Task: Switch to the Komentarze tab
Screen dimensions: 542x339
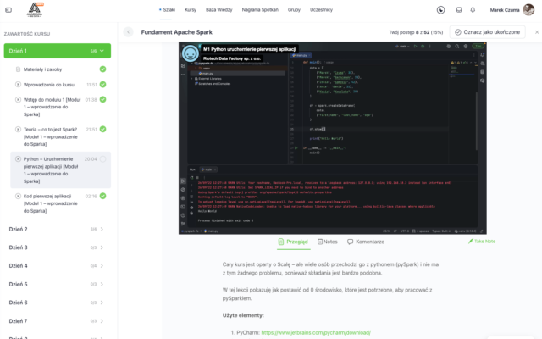Action: 366,242
